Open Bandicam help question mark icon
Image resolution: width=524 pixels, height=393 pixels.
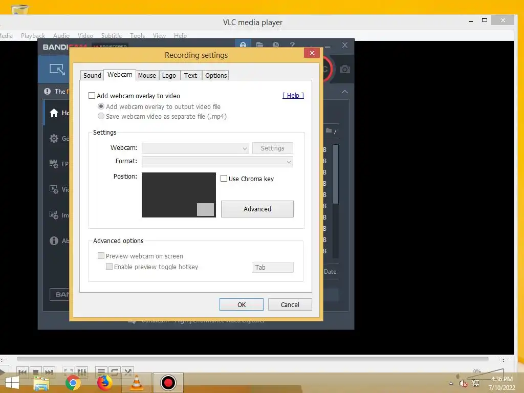tap(292, 45)
